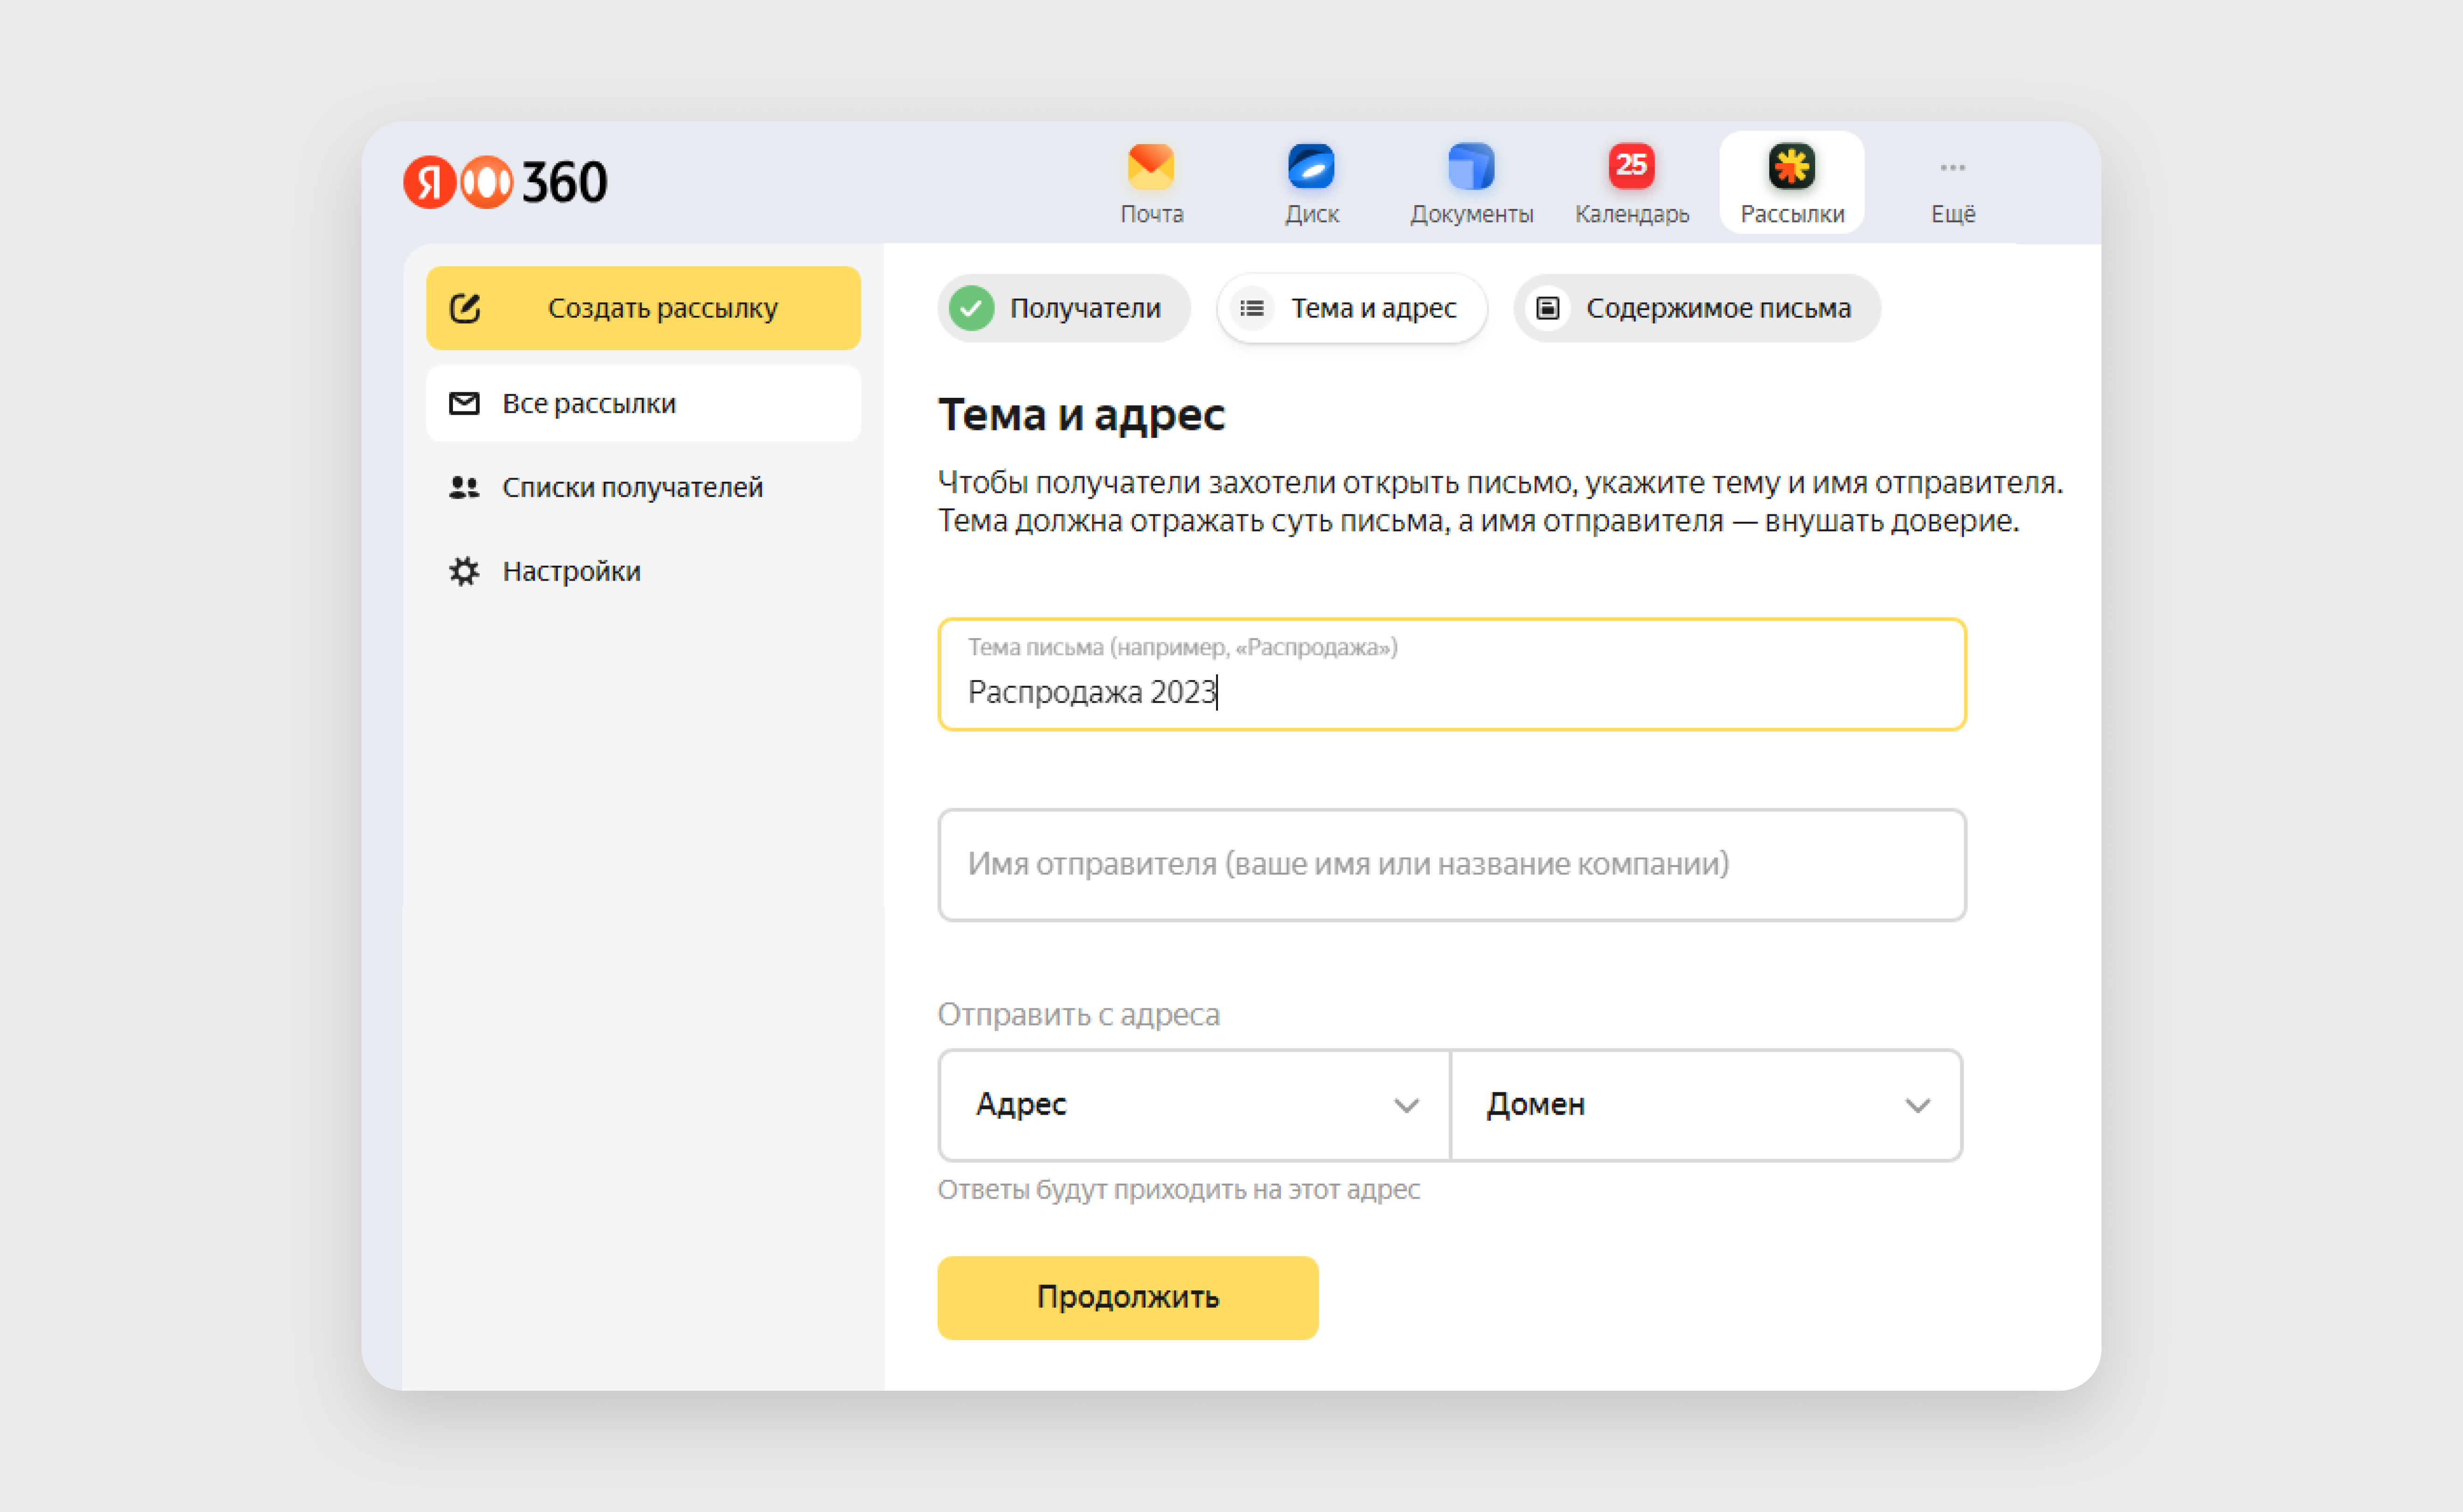This screenshot has width=2463, height=1512.
Task: Focus the Имя отправителя input field
Action: point(1451,865)
